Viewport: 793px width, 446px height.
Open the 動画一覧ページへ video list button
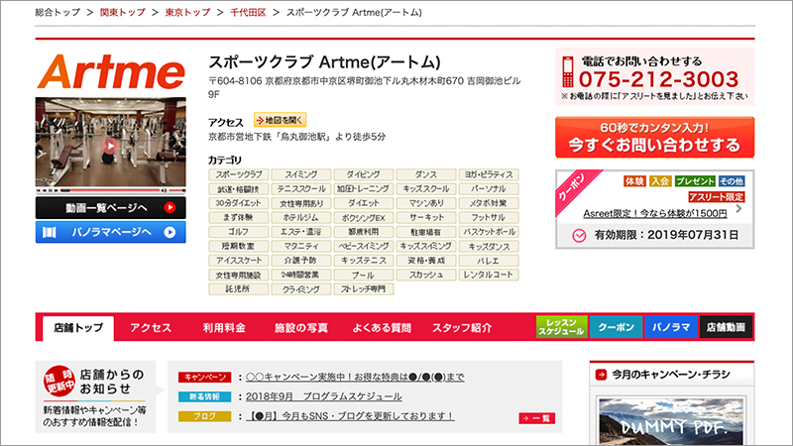[x=110, y=208]
